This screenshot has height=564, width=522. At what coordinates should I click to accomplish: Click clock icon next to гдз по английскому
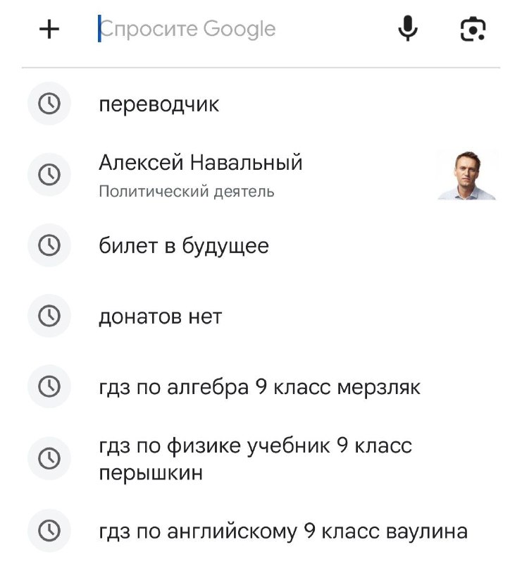49,530
